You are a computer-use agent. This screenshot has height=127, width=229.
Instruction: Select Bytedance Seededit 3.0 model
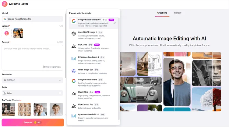pos(93,117)
